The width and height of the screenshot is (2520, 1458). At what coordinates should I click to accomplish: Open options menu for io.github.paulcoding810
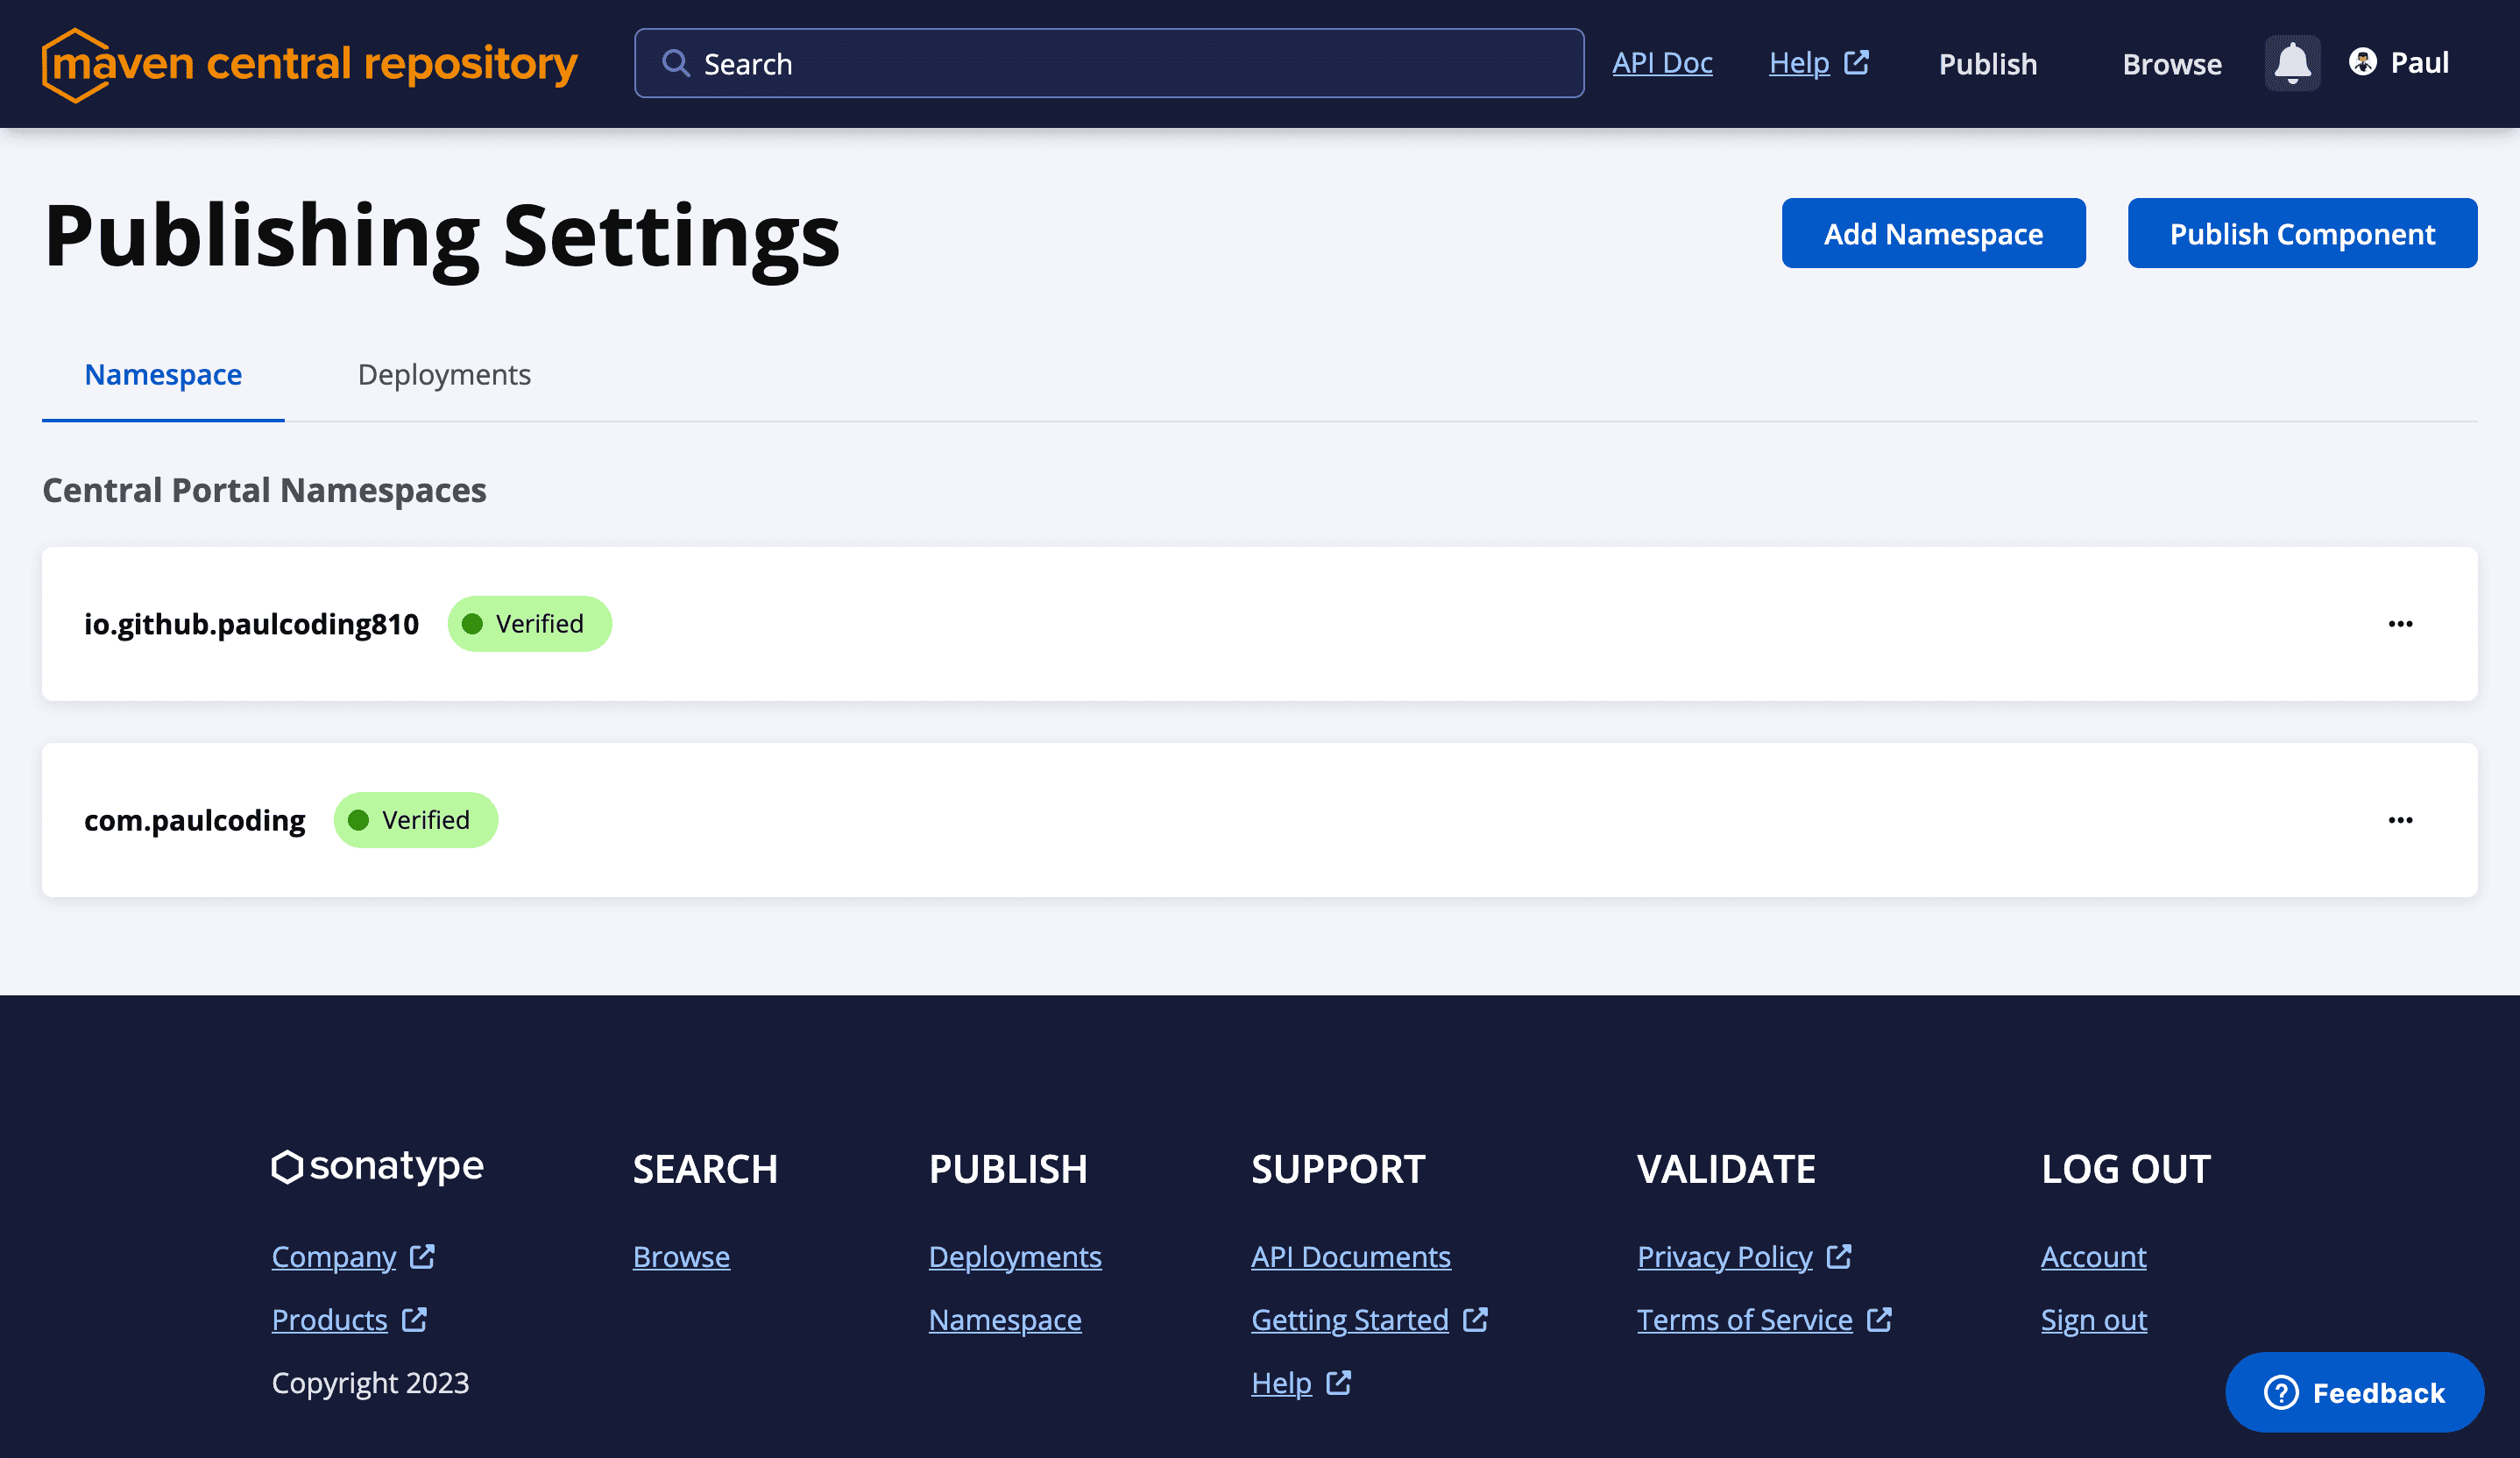2400,624
